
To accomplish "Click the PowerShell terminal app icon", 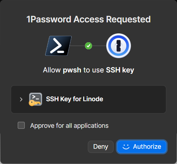I will coord(58,46).
